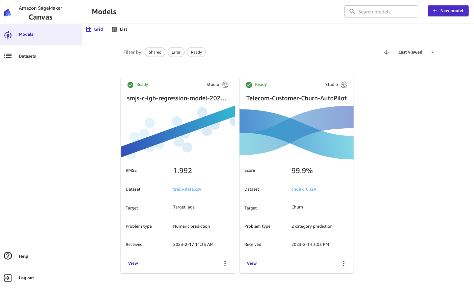Click the Studio brain icon on Telecom churn card
Image resolution: width=474 pixels, height=291 pixels.
click(x=344, y=85)
